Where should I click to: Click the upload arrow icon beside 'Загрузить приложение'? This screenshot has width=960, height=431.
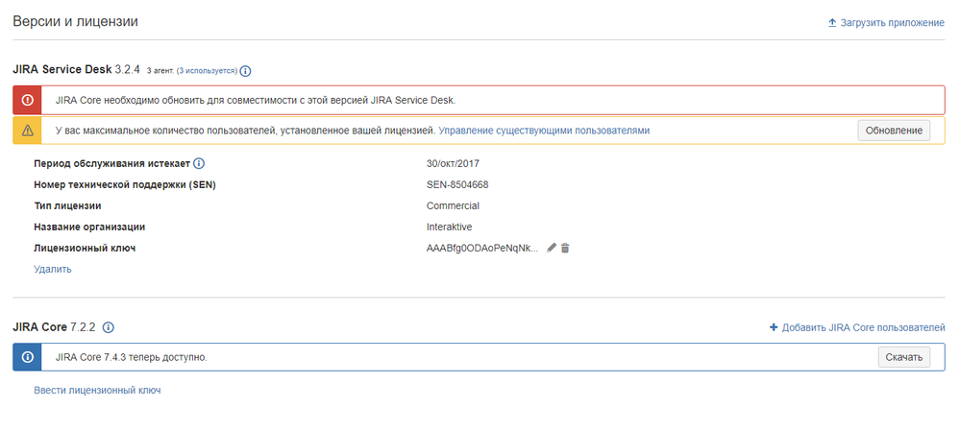pyautogui.click(x=832, y=23)
